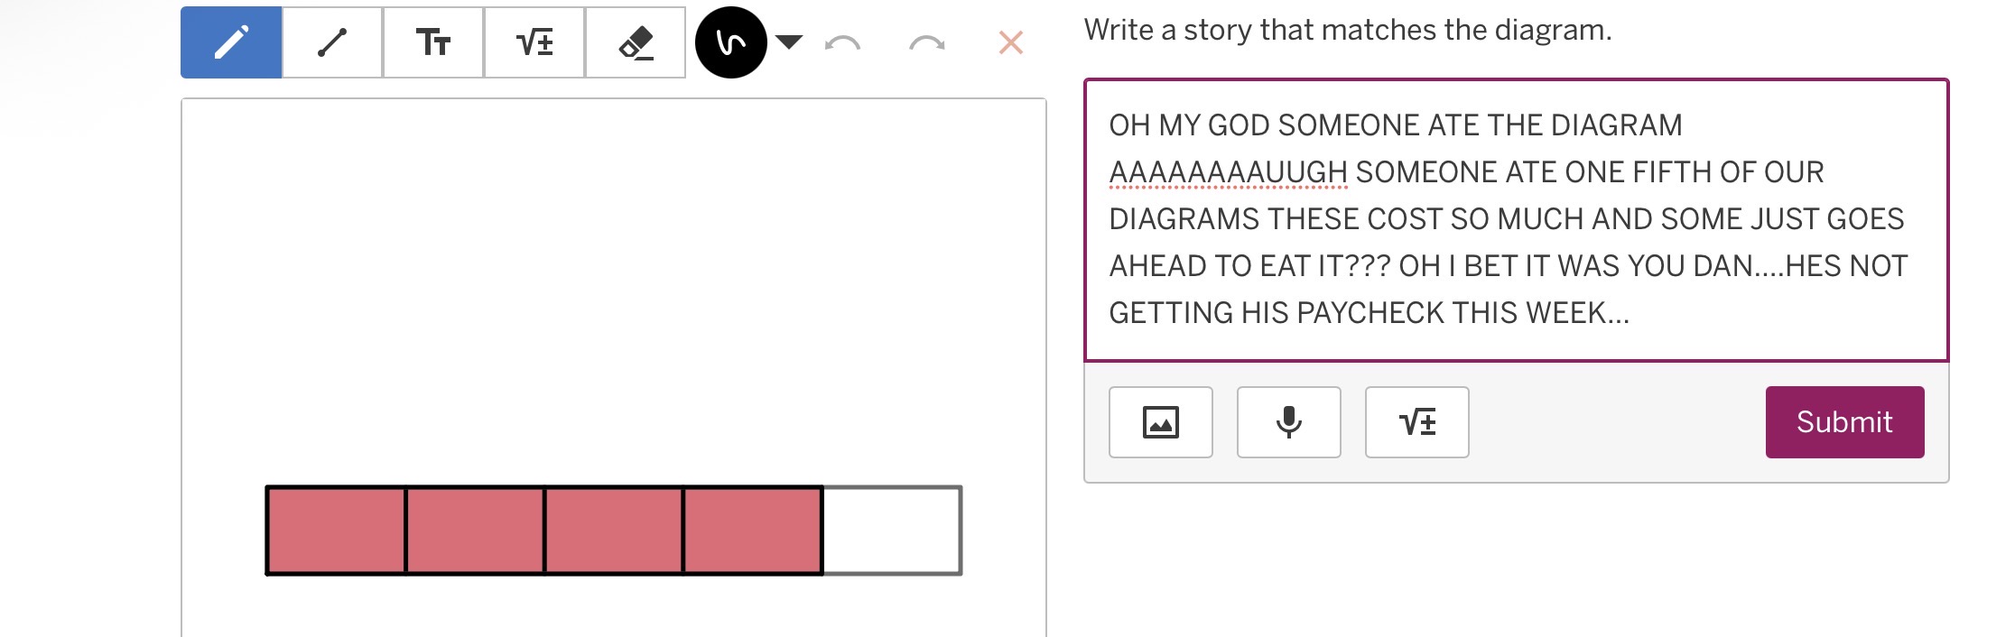Image resolution: width=2015 pixels, height=637 pixels.
Task: Activate the eraser tool
Action: tap(636, 42)
